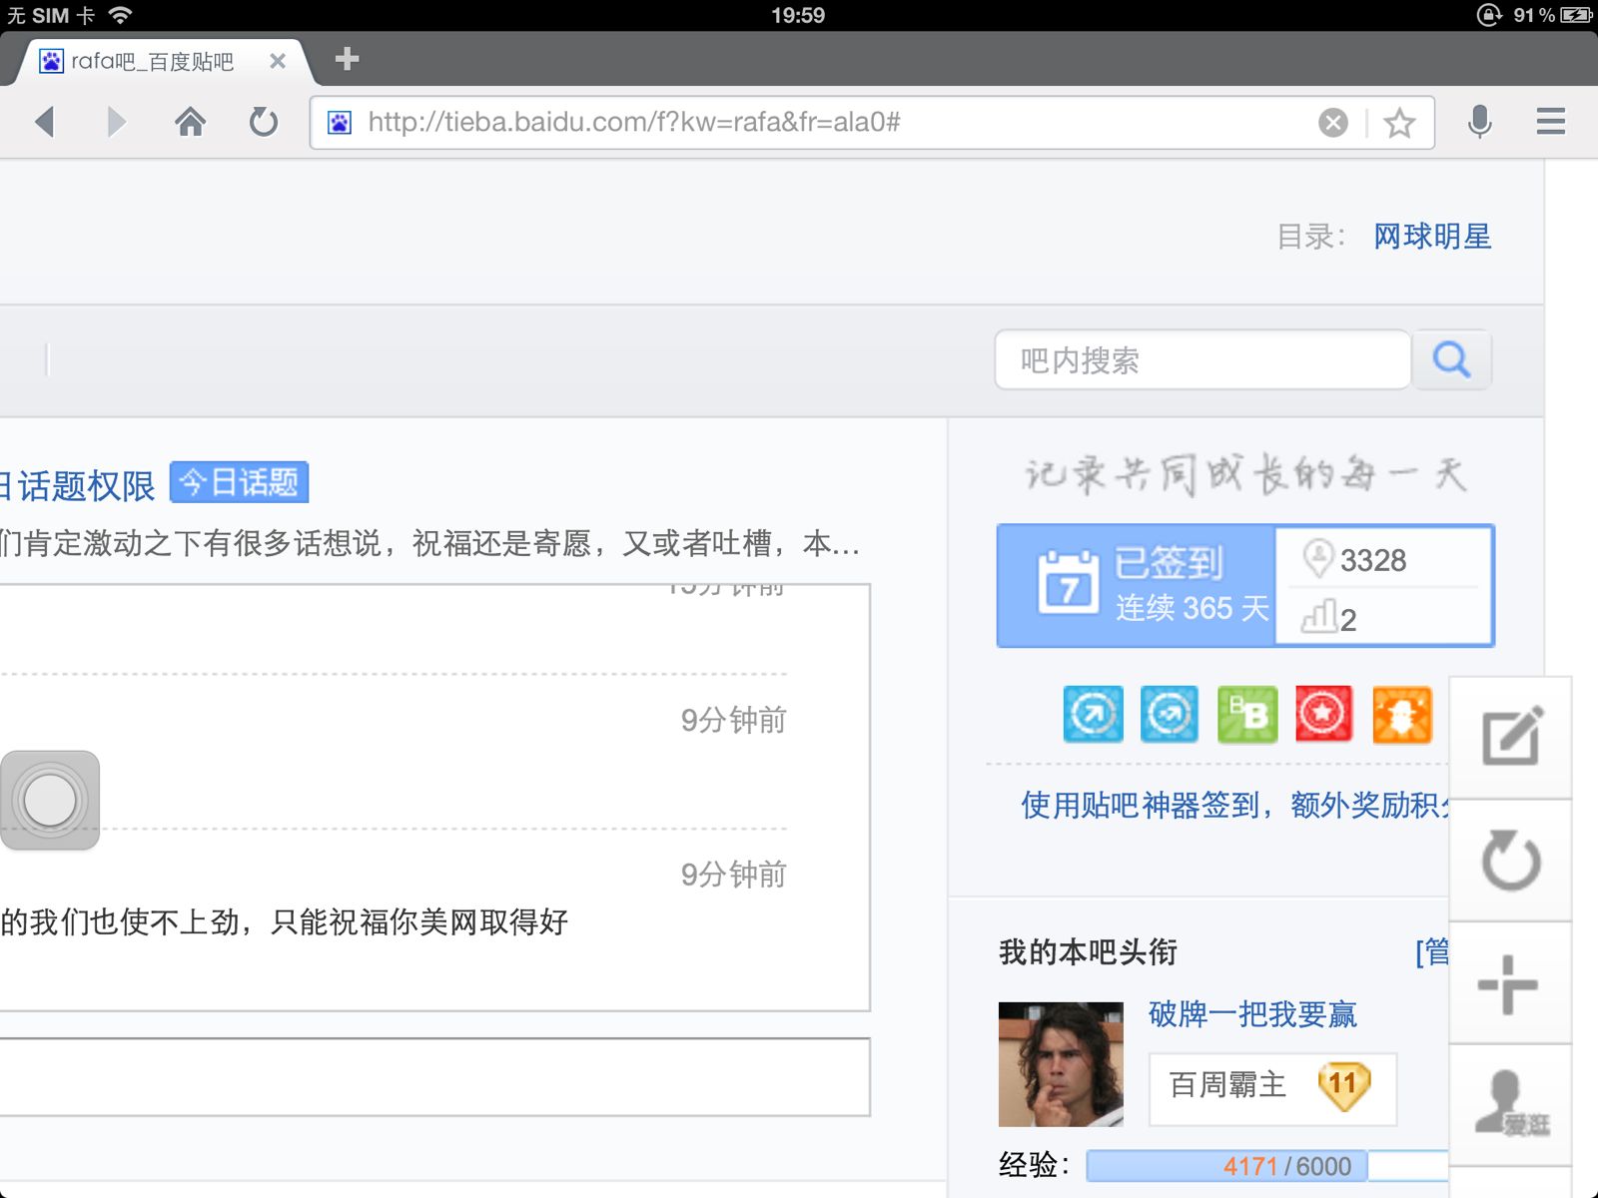The image size is (1598, 1198).
Task: Click the 已签到 sign-in button
Action: click(1137, 586)
